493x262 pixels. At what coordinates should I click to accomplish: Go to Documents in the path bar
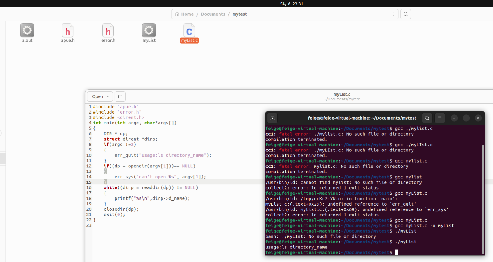[213, 14]
